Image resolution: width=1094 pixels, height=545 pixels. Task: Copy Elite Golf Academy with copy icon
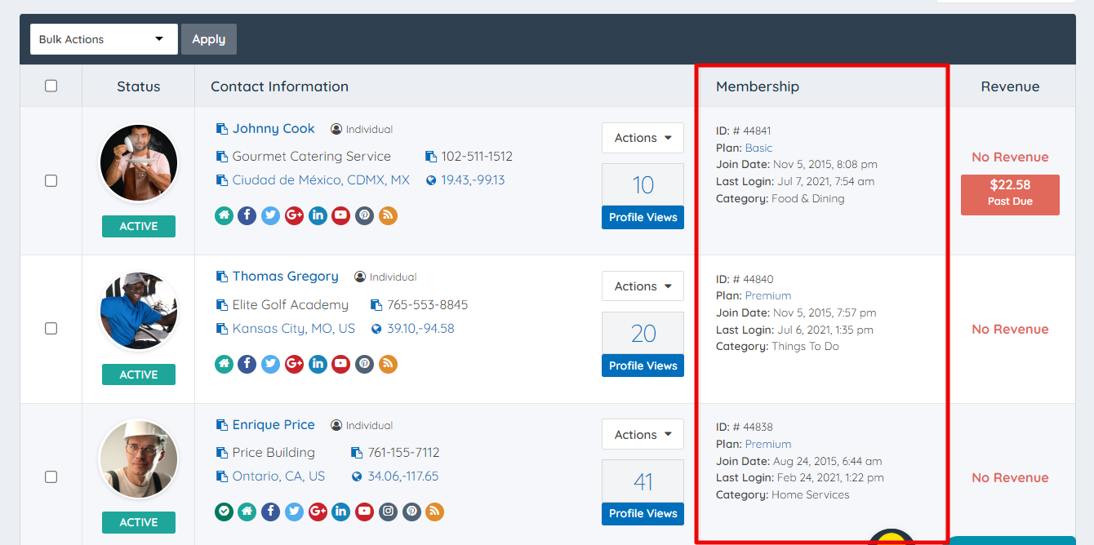[222, 305]
